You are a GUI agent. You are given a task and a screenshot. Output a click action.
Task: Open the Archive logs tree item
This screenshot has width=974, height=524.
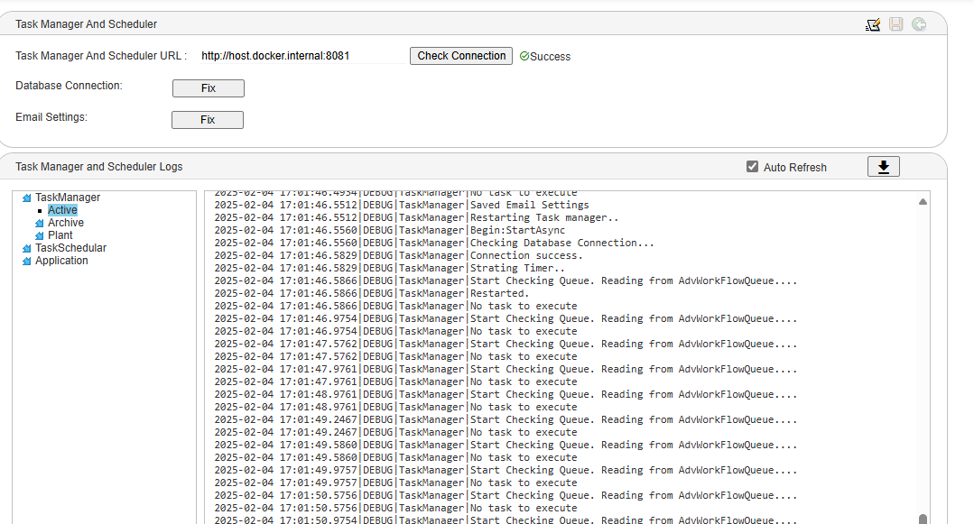(x=66, y=223)
